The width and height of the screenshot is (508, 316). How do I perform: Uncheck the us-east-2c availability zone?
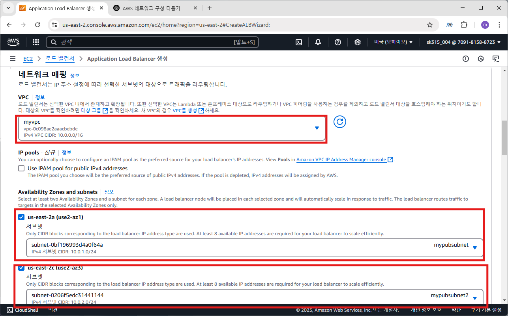click(21, 268)
